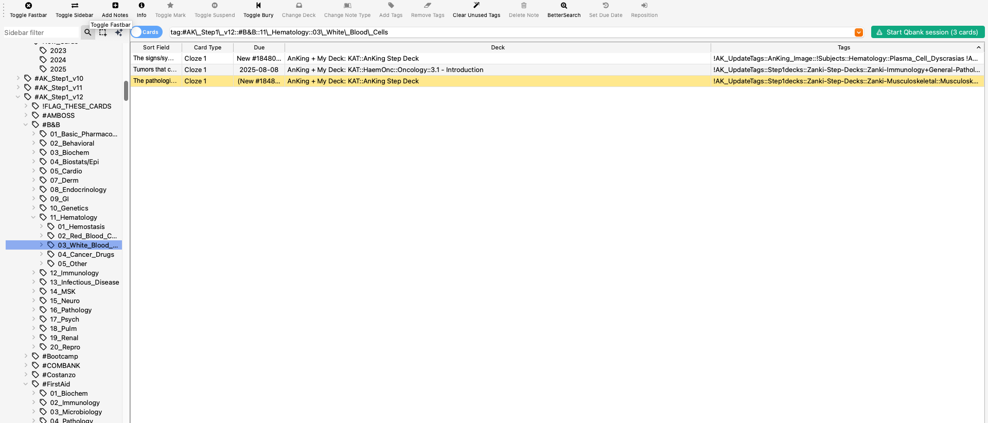Click the Toggle Sidebar icon
The height and width of the screenshot is (423, 988).
click(x=75, y=6)
